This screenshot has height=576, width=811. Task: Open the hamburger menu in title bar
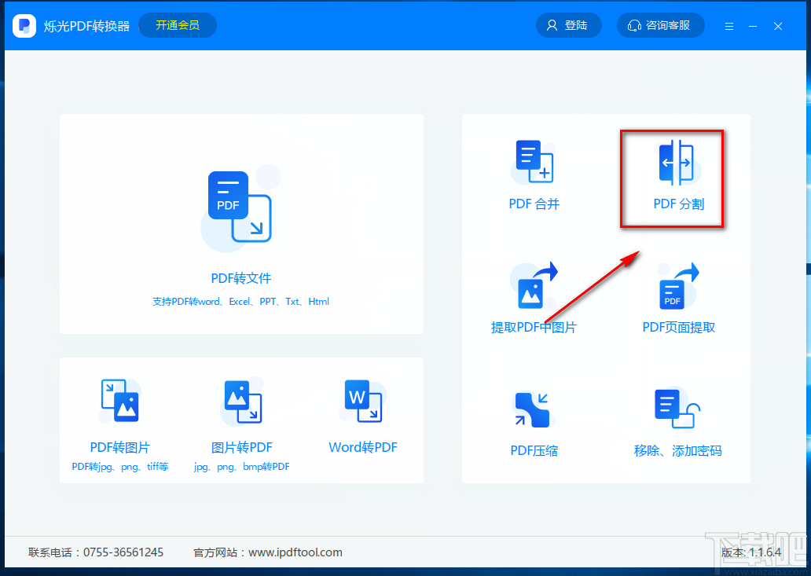[729, 25]
